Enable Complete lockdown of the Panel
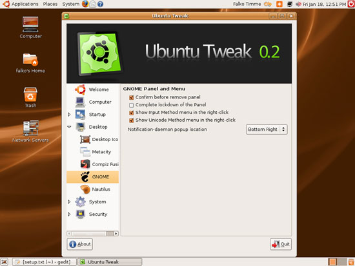Screen dimensions: 355x266 131,105
